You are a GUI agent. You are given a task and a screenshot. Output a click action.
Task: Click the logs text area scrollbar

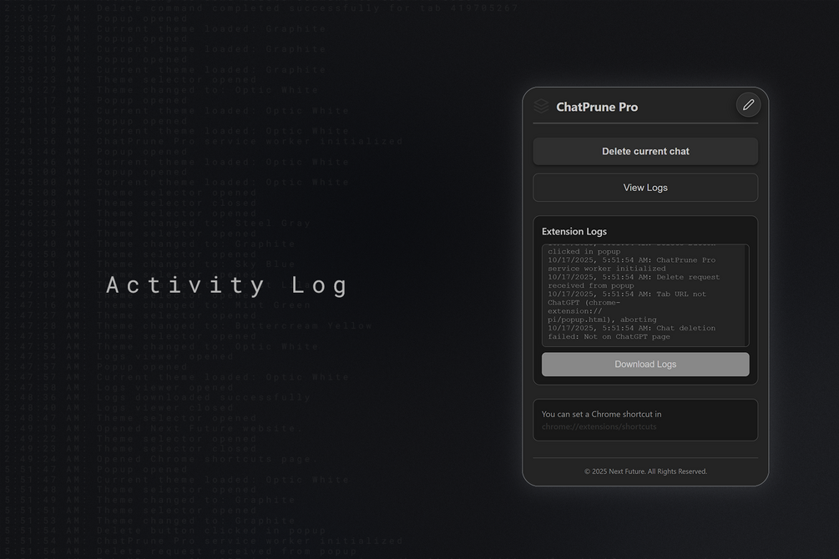pos(746,295)
